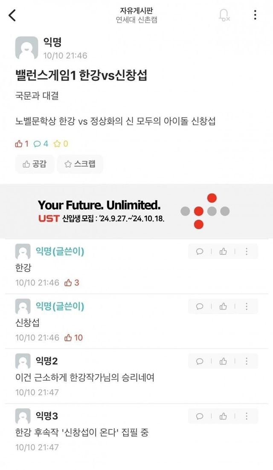This screenshot has width=273, height=470.
Task: Toggle the notification bell for this post
Action: [224, 15]
